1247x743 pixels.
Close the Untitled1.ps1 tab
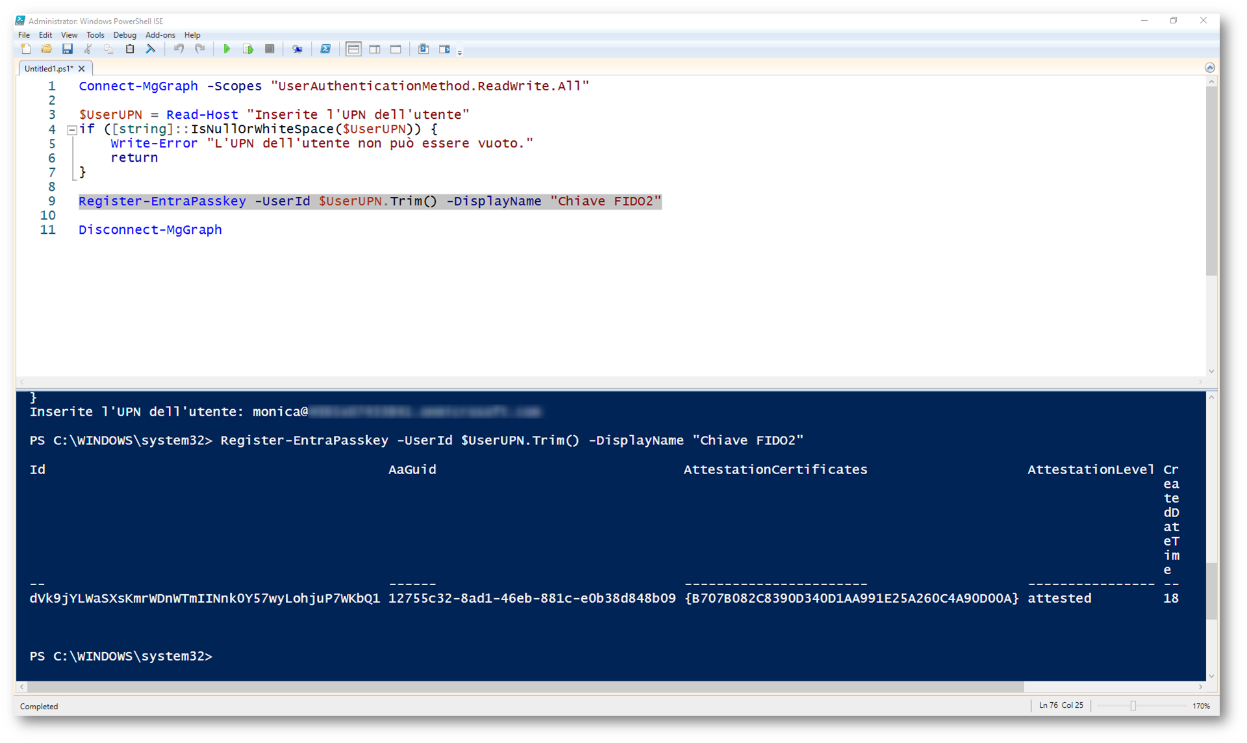click(82, 68)
